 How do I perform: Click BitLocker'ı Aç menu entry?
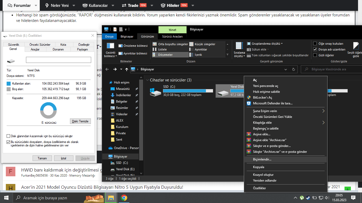pyautogui.click(x=286, y=98)
